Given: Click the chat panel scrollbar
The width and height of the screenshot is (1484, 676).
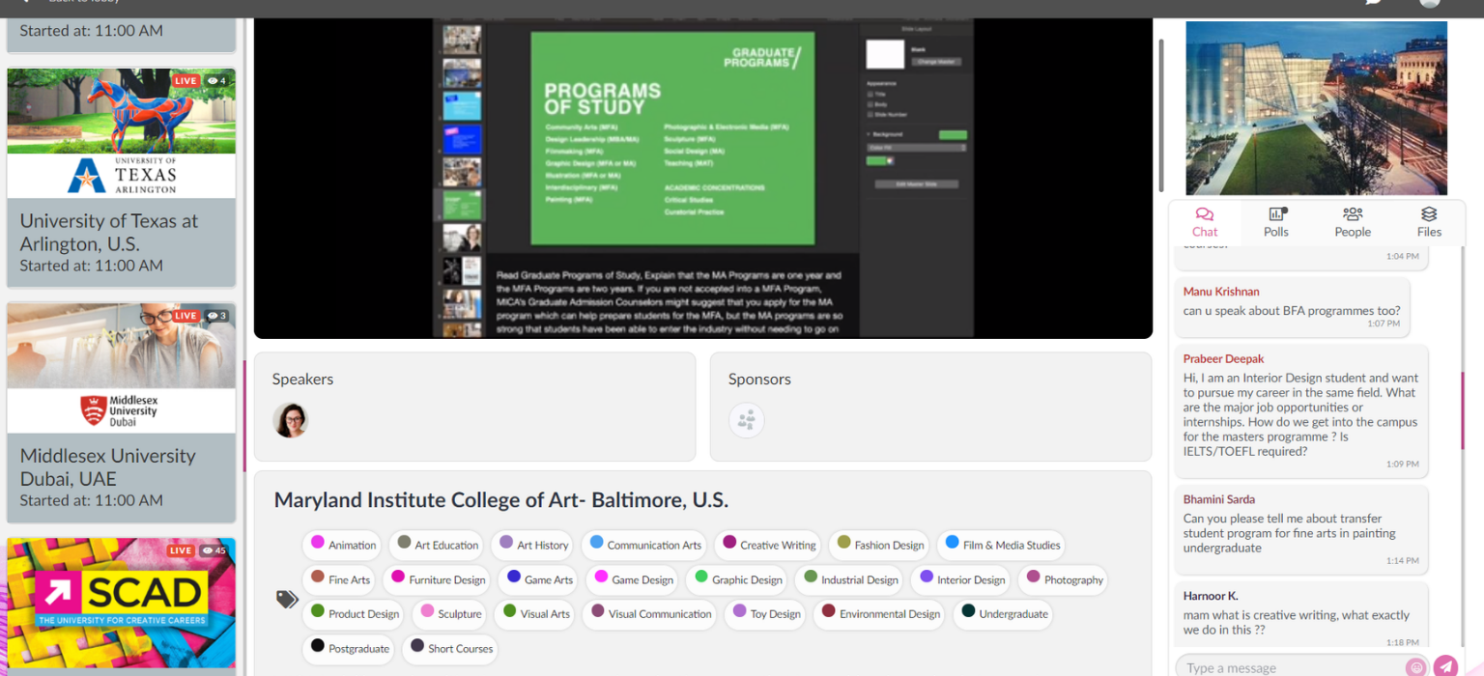Looking at the screenshot, I should (1463, 410).
